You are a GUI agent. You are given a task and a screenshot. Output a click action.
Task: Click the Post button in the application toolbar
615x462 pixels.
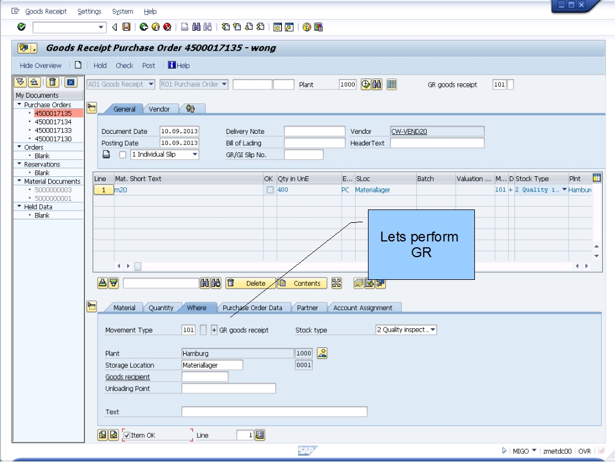tap(148, 65)
